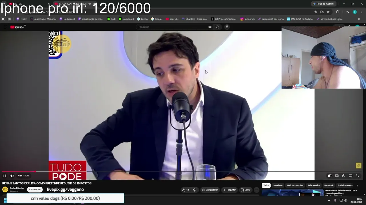Open the taskbar volume tray icon
This screenshot has height=205, width=366.
coord(346,200)
